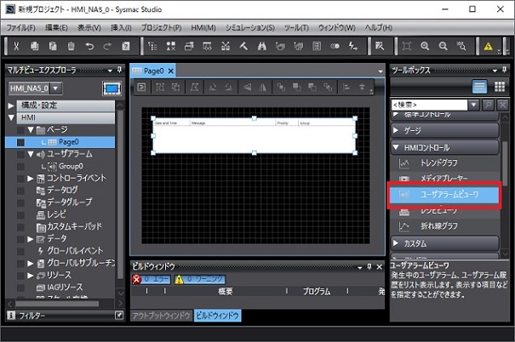The height and width of the screenshot is (342, 515).
Task: Close the Build window panel
Action: pyautogui.click(x=380, y=267)
